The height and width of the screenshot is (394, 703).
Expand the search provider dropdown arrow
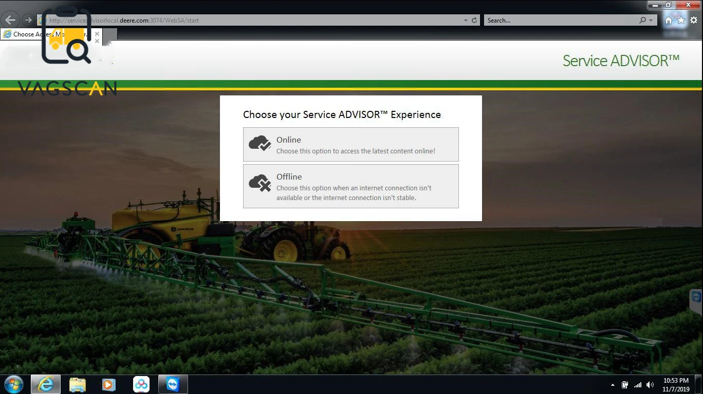pyautogui.click(x=651, y=21)
